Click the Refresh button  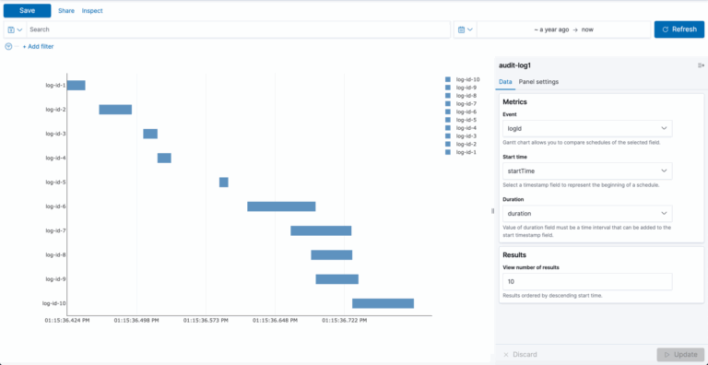click(679, 29)
